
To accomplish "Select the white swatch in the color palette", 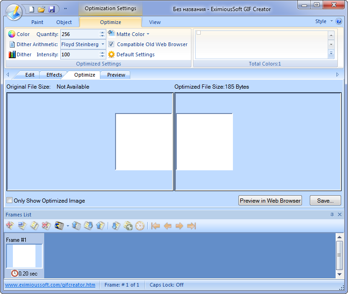I will click(x=199, y=33).
